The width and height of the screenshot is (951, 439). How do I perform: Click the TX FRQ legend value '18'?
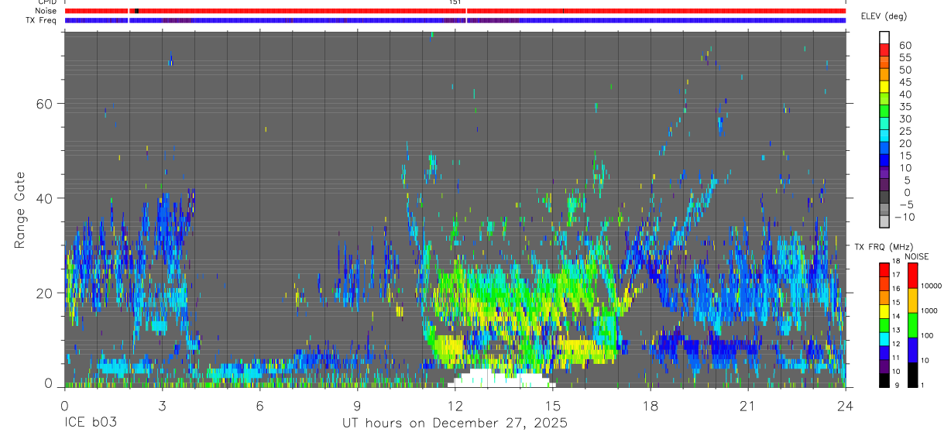pos(896,261)
